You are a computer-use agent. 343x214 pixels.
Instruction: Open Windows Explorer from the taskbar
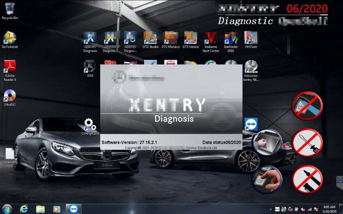[x=40, y=209]
